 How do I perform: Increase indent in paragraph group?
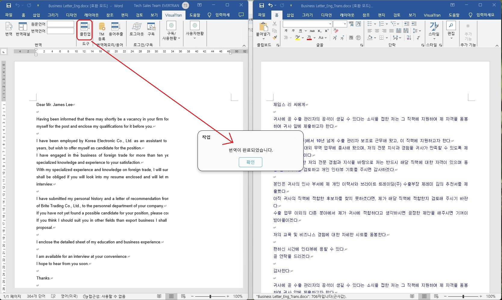[414, 24]
